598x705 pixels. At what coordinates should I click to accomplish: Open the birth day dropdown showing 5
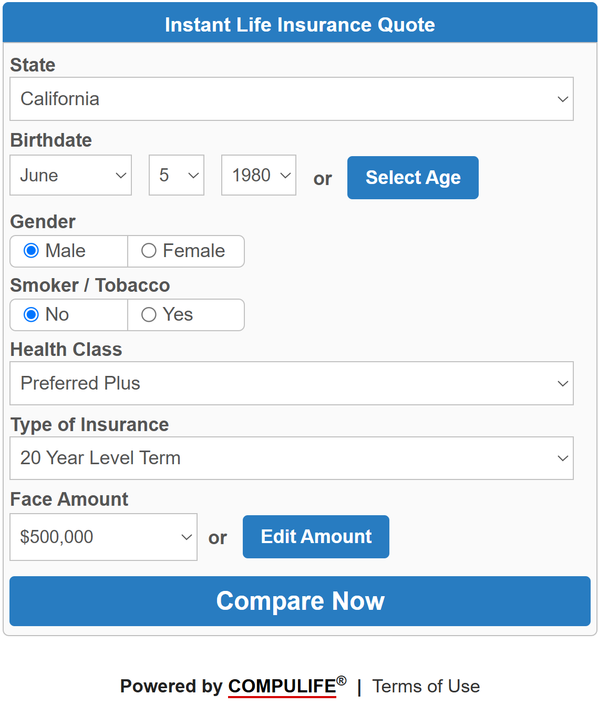coord(177,175)
